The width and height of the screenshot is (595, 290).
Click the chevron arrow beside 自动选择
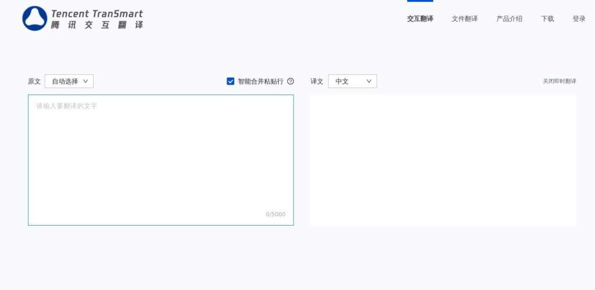point(85,81)
